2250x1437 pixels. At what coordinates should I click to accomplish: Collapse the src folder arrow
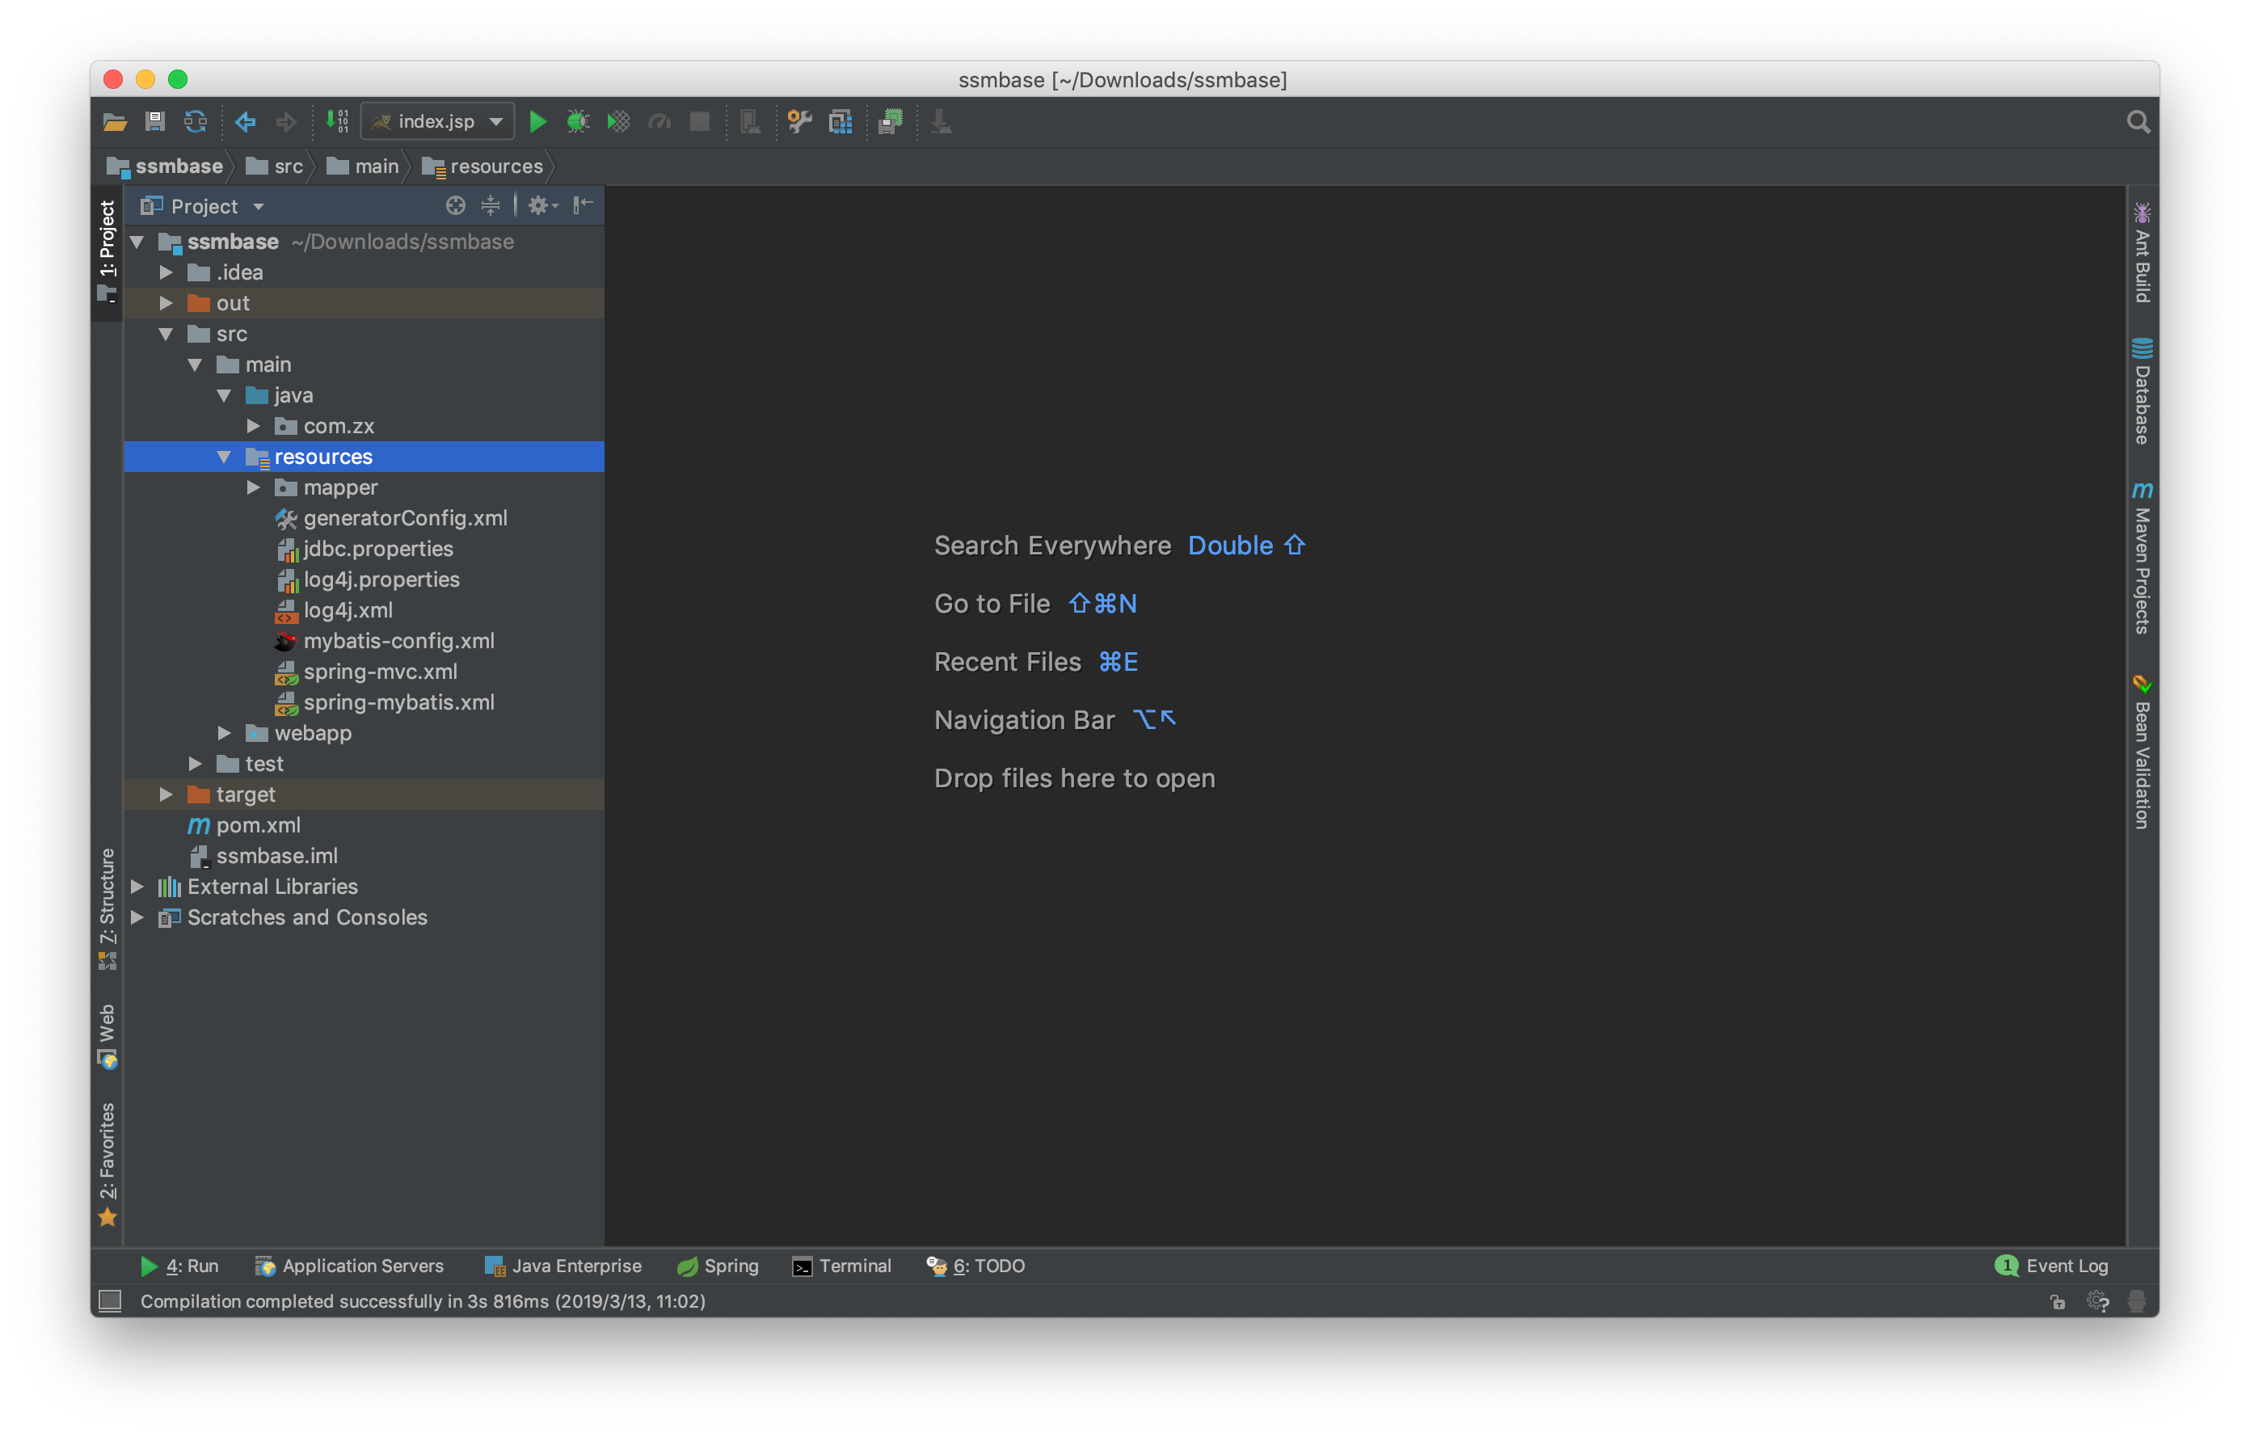click(166, 335)
